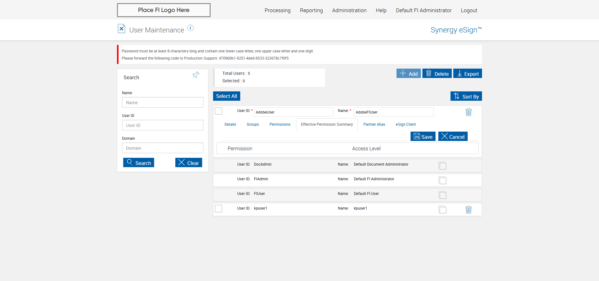Pin the Search panel

tap(196, 75)
